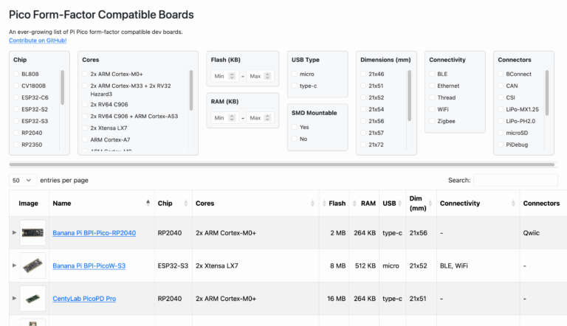Click the Image column header

(29, 203)
